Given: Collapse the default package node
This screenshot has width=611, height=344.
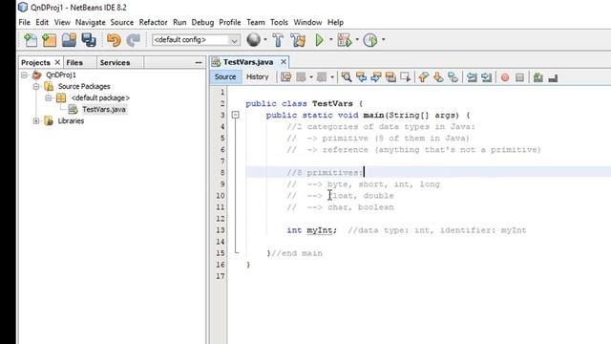Looking at the screenshot, I should pyautogui.click(x=49, y=97).
